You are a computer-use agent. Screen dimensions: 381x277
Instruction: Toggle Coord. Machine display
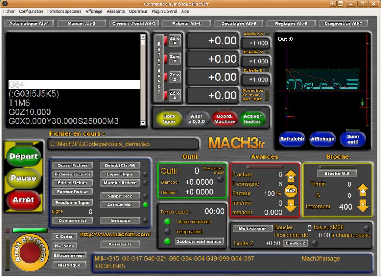point(224,119)
